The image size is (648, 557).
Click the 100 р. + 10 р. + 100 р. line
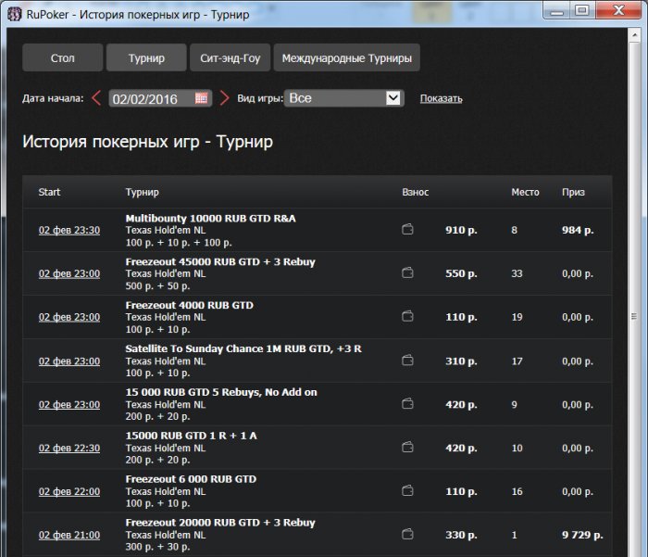179,243
